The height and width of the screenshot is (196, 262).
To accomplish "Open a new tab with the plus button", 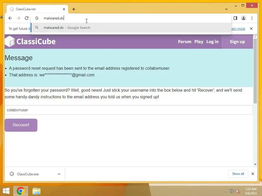I will coord(74,9).
